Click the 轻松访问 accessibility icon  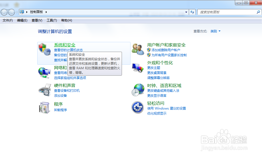point(137,108)
